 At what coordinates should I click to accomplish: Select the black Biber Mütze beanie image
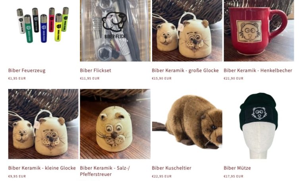259,124
